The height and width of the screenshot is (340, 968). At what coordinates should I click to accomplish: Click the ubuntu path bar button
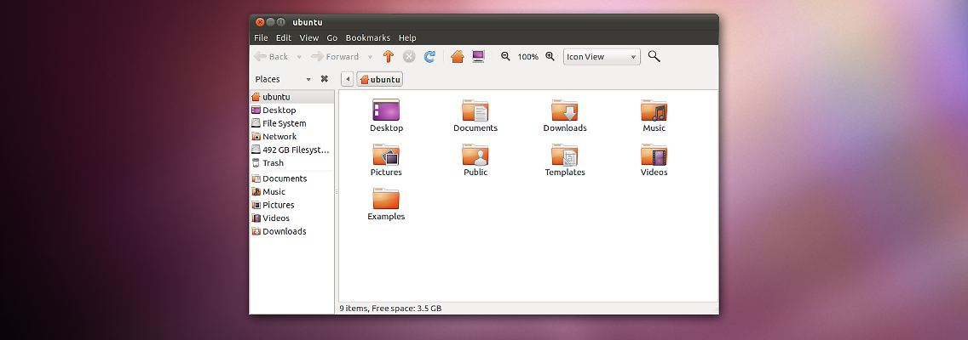tap(380, 79)
